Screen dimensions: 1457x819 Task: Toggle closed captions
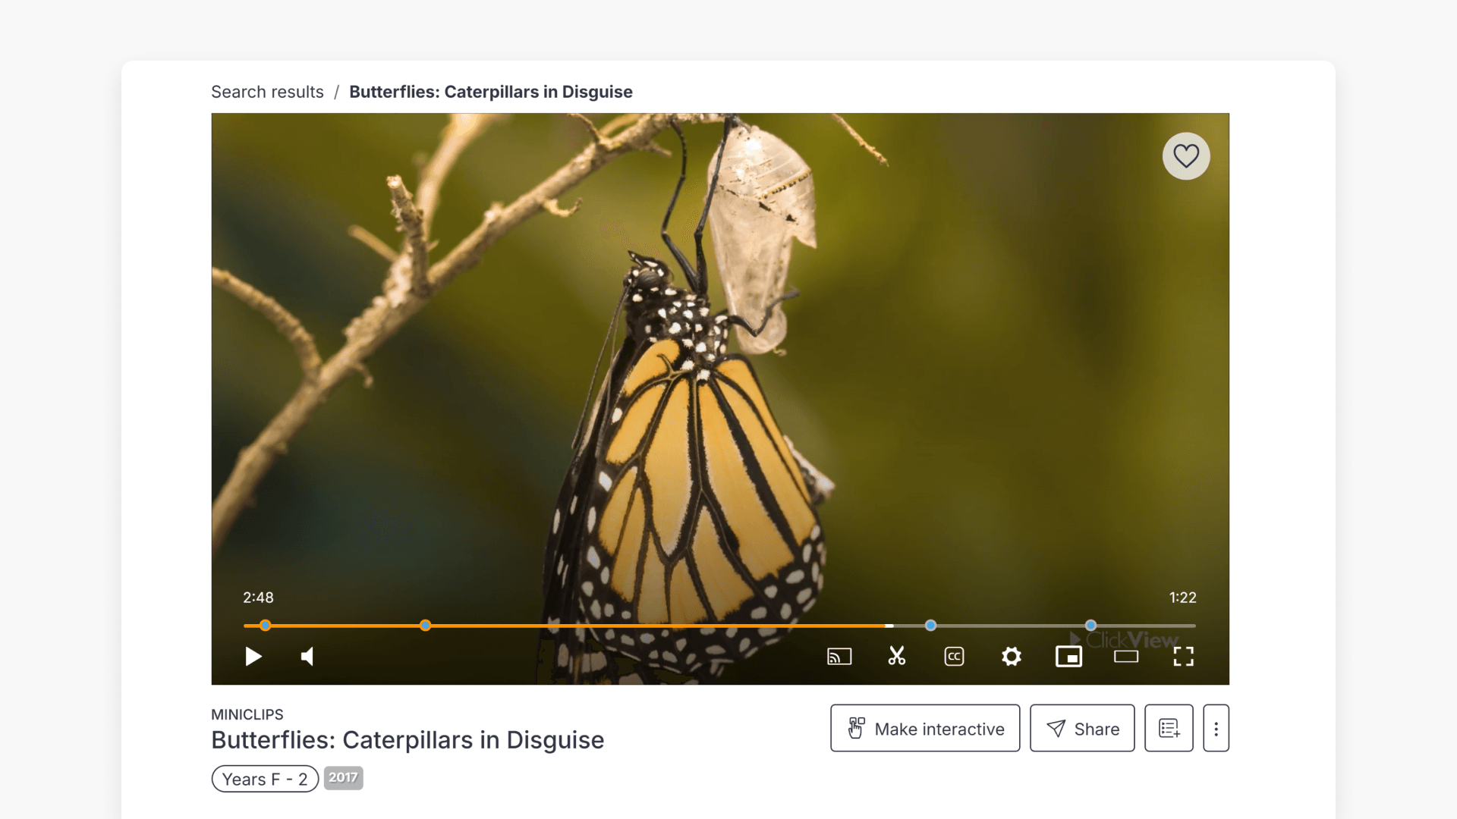point(954,657)
